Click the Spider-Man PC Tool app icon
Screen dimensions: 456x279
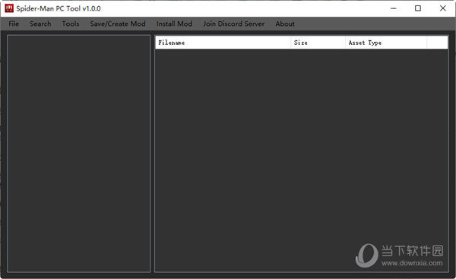pos(9,8)
